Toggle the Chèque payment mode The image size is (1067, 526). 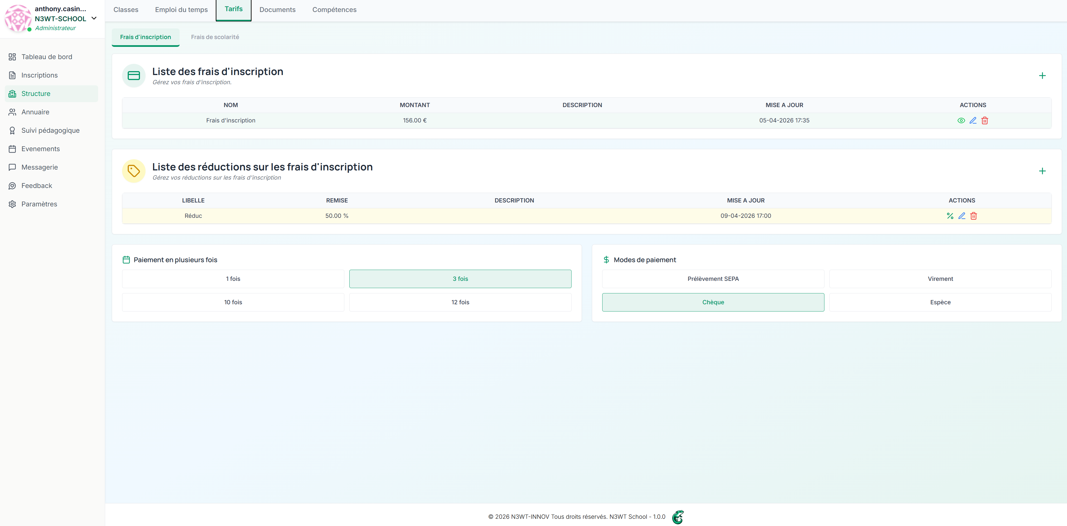tap(713, 302)
